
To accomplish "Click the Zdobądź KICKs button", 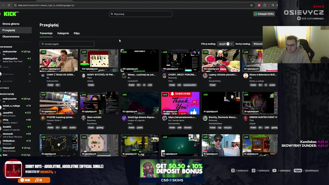I will click(264, 14).
